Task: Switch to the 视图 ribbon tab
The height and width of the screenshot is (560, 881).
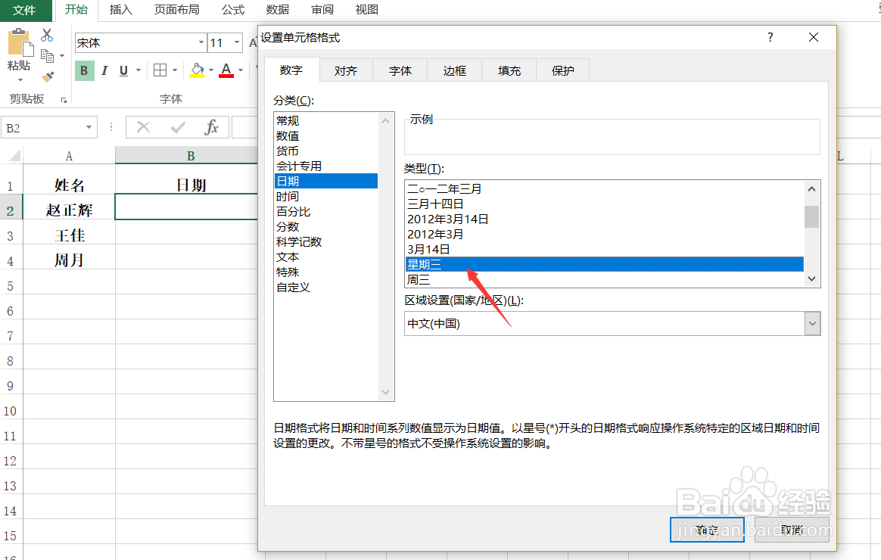Action: (367, 10)
